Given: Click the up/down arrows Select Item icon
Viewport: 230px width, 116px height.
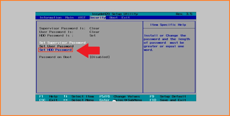Looking at the screenshot, I should click(x=65, y=97).
